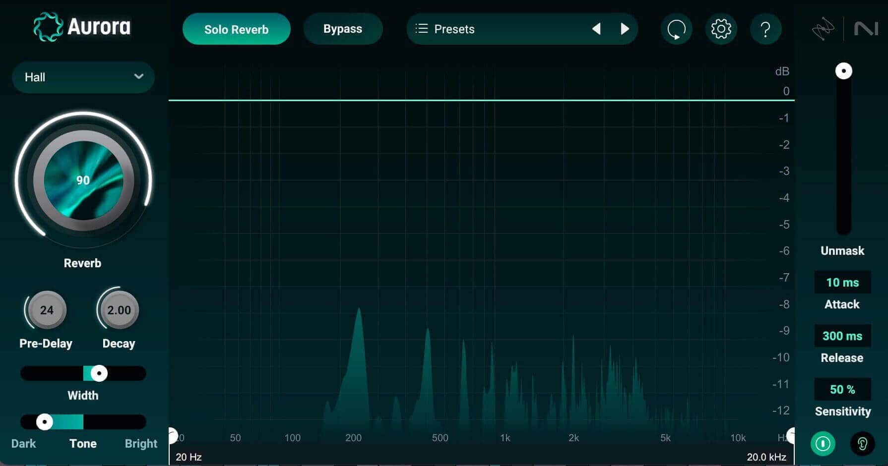Toggle the Solo Reverb button
Image resolution: width=888 pixels, height=466 pixels.
(236, 29)
